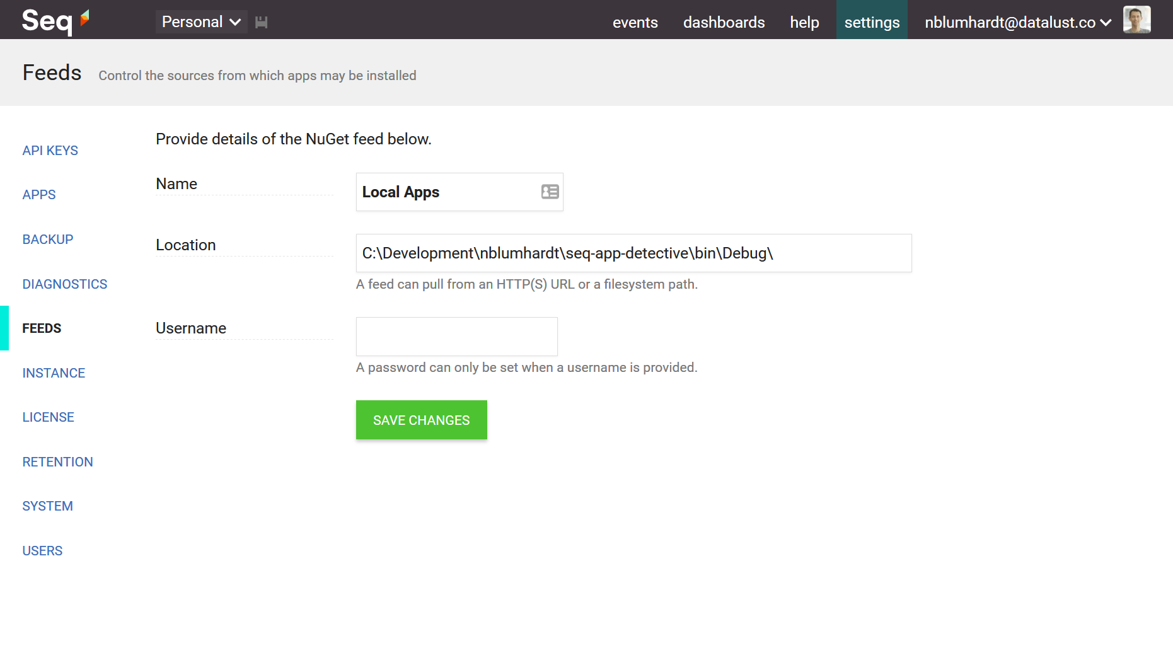Viewport: 1173px width, 648px height.
Task: Select the Feeds sidebar item
Action: pos(42,328)
